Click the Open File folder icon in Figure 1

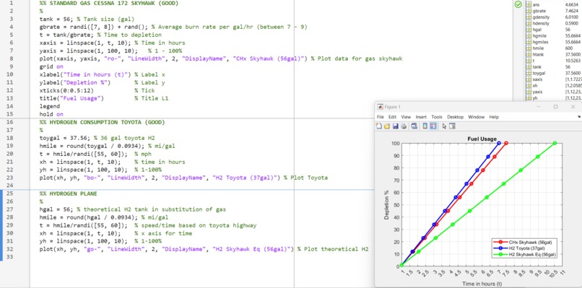tap(387, 126)
